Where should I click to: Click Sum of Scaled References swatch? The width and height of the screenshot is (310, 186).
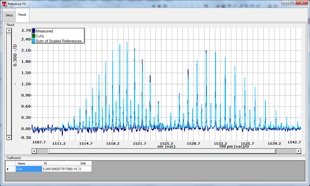point(33,41)
